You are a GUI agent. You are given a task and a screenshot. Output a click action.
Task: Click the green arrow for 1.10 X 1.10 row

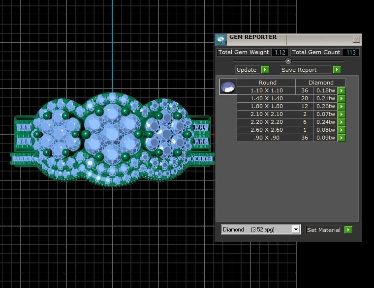click(342, 90)
